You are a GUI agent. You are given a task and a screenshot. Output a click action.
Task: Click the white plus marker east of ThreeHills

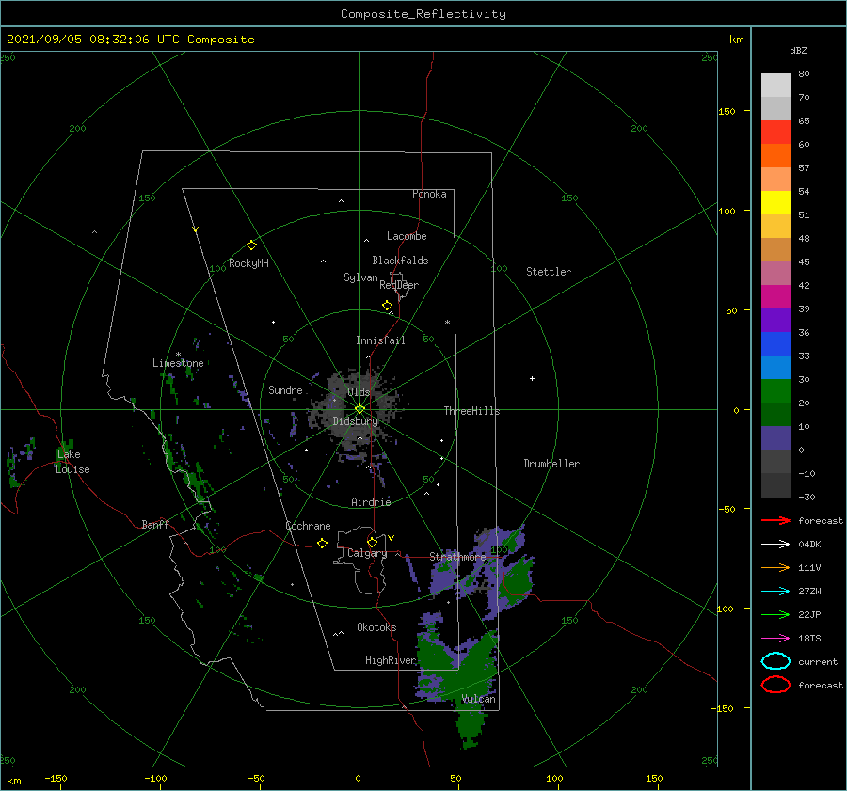pos(532,378)
